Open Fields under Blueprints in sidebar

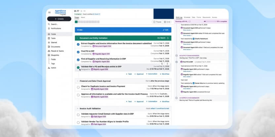pos(53,59)
